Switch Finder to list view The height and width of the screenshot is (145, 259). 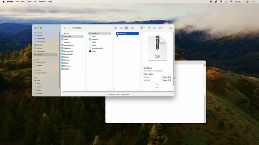click(121, 28)
